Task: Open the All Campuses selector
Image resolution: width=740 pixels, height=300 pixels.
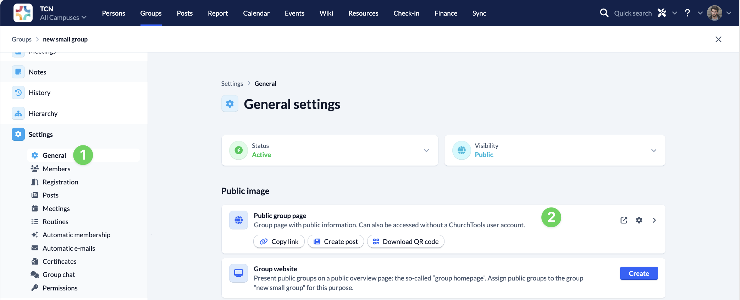Action: [63, 17]
